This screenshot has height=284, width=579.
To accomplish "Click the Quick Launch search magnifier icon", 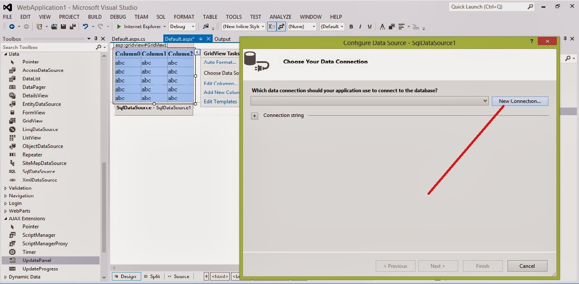I will point(530,7).
